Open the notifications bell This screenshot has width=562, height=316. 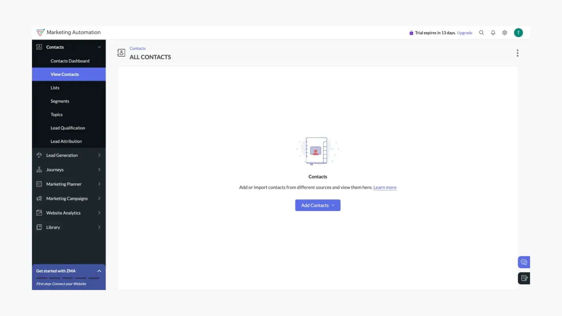click(x=493, y=33)
